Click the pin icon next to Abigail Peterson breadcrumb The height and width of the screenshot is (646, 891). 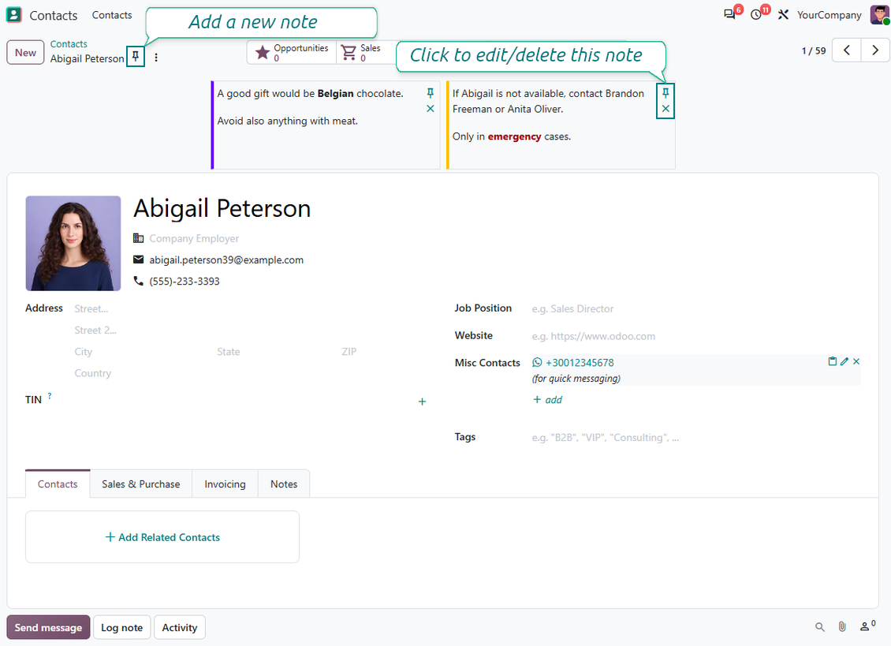click(136, 56)
